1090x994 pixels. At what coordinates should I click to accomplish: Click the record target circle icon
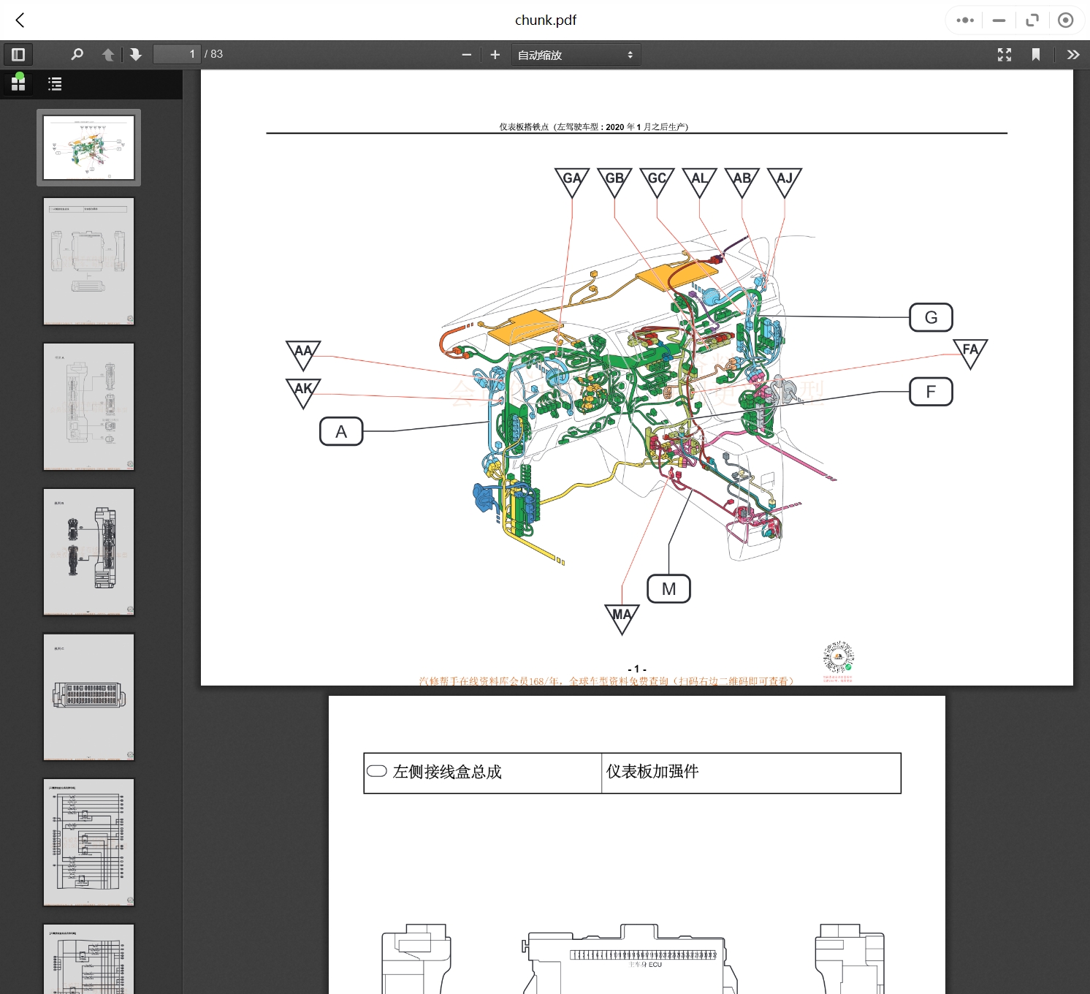1065,20
